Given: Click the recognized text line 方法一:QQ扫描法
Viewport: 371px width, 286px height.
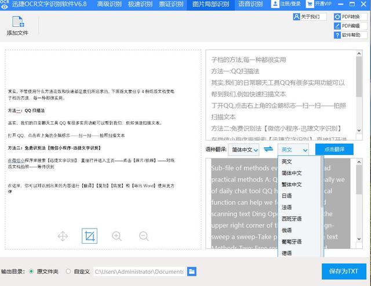Looking at the screenshot, I should coord(235,71).
